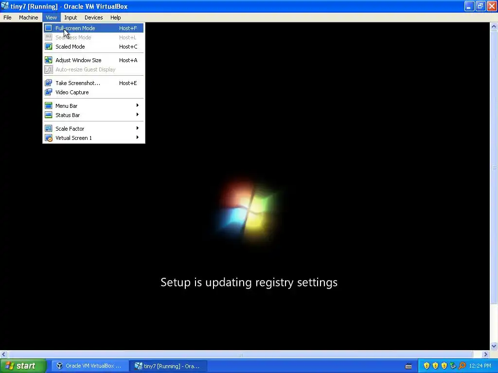The image size is (498, 373).
Task: Choose Take Screenshot… entry
Action: 94,83
